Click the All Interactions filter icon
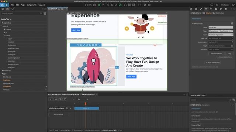Screen dimensions: 236x132 233,100
